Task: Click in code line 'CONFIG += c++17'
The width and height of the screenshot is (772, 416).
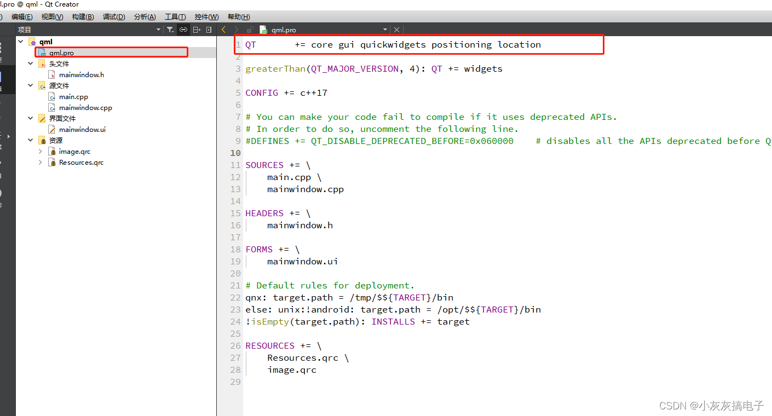Action: pyautogui.click(x=286, y=93)
